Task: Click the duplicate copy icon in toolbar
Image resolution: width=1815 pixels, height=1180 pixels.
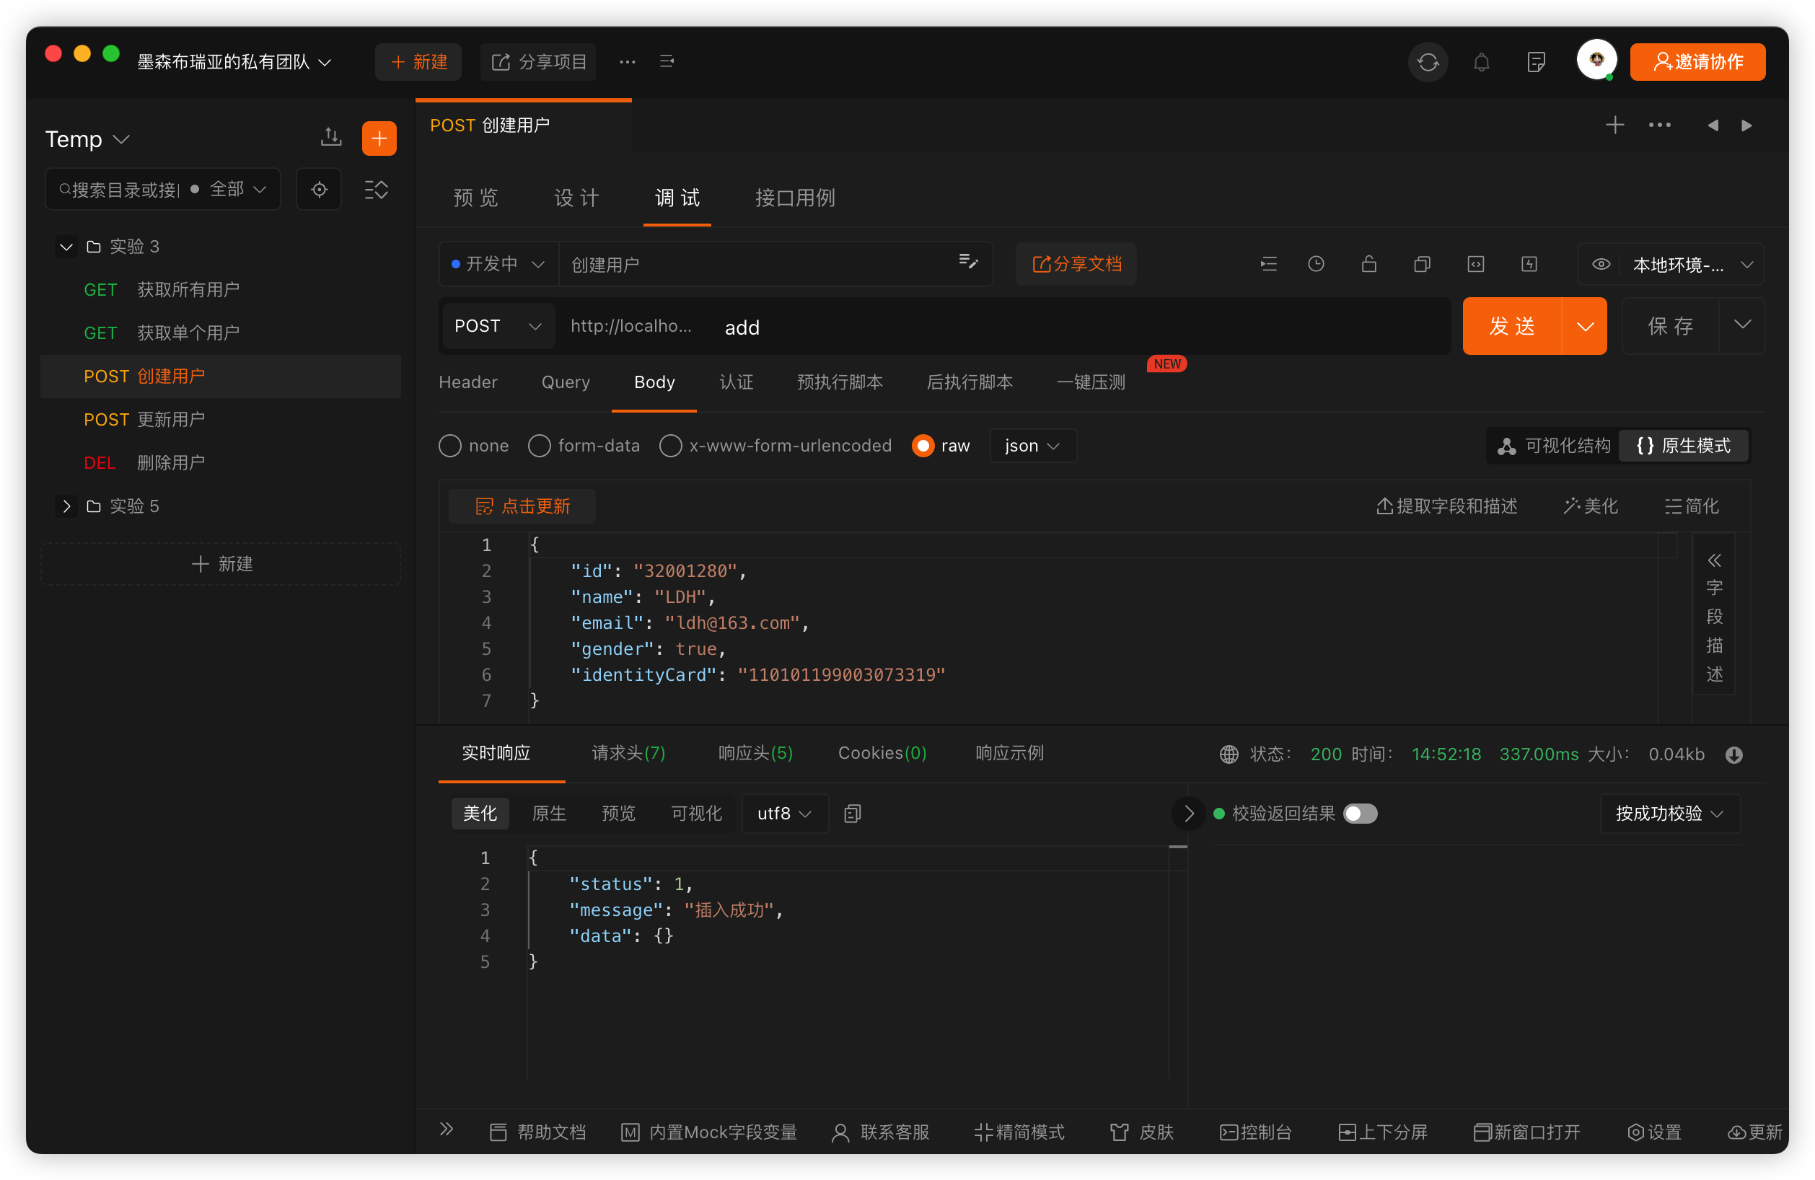Action: pyautogui.click(x=1423, y=264)
